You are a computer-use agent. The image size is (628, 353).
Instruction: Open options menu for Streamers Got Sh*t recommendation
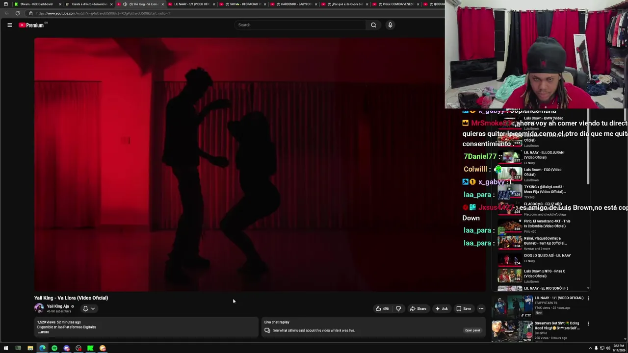588,324
